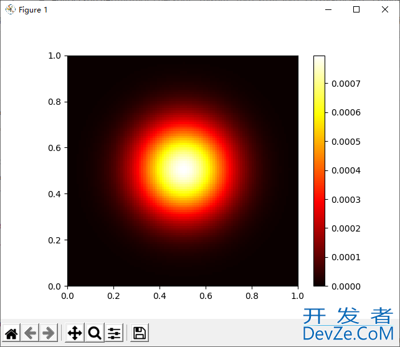Screen dimensions: 400x347
Task: Click the colorbar label 0.0005
Action: 346,142
